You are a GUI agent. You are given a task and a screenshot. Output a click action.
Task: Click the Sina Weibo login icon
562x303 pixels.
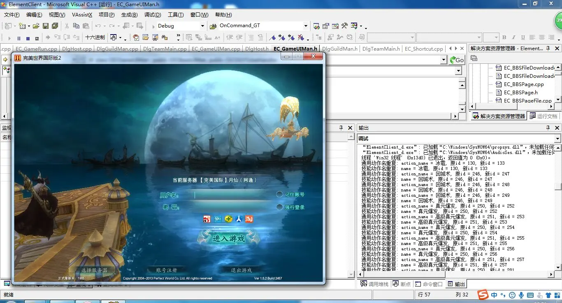point(207,219)
